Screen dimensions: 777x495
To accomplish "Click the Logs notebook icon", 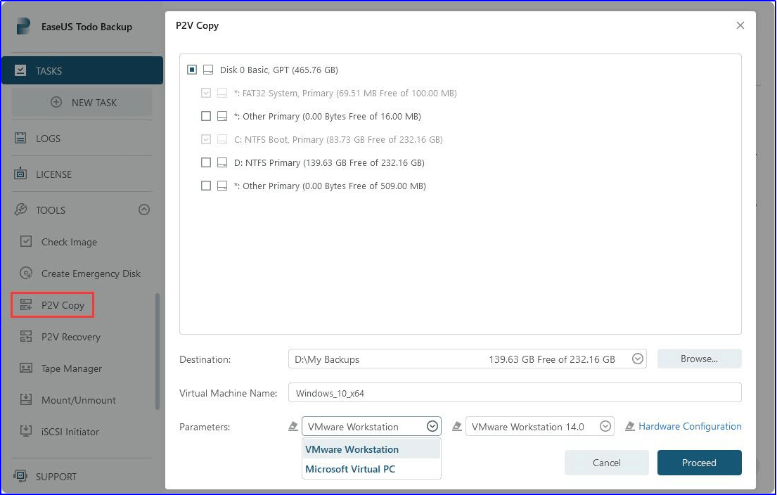I will click(x=20, y=138).
